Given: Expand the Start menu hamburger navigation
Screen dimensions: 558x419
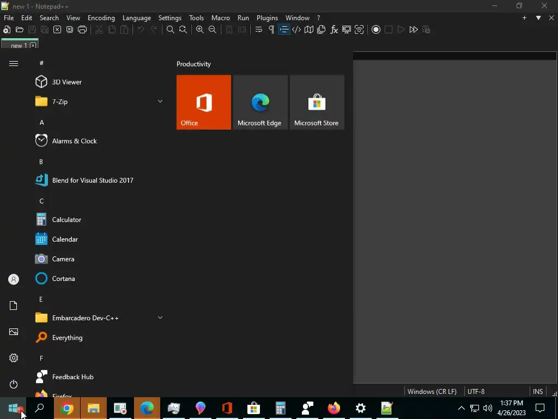Looking at the screenshot, I should click(x=14, y=63).
